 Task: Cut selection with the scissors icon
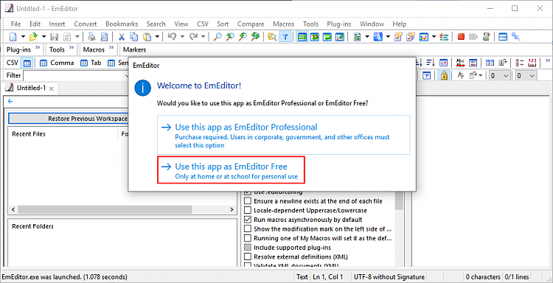pos(122,37)
